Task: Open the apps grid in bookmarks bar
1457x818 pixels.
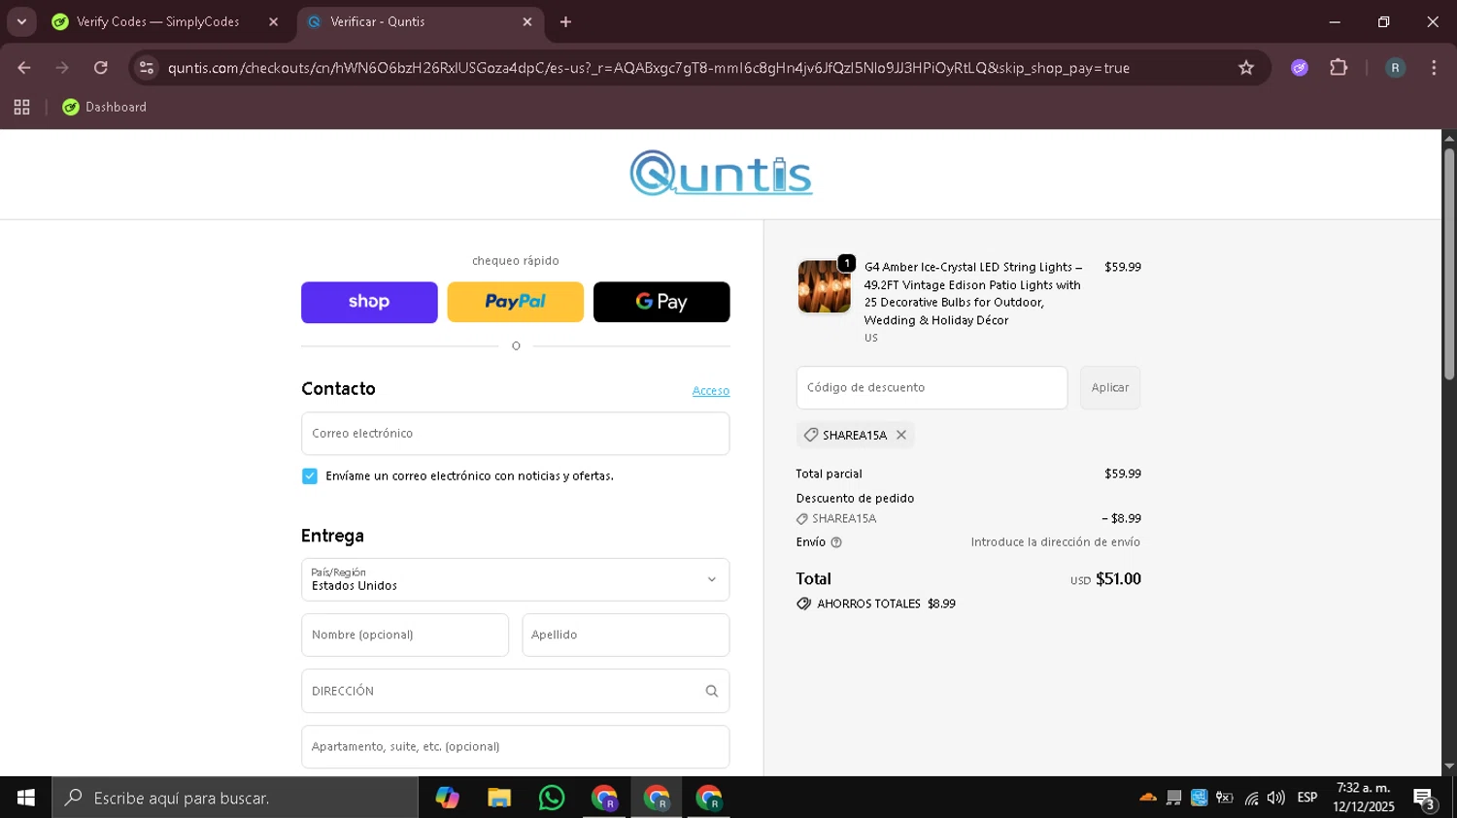Action: (x=21, y=107)
